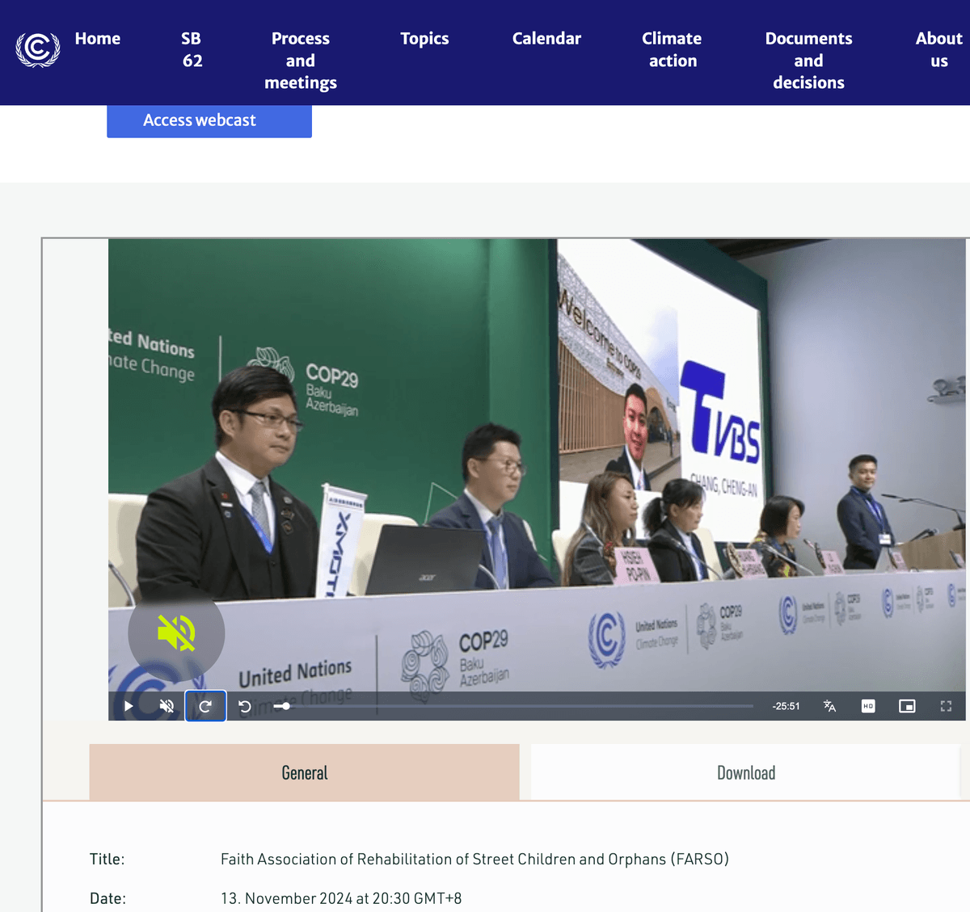The height and width of the screenshot is (912, 970).
Task: Expand the Process and meetings menu
Action: point(301,61)
